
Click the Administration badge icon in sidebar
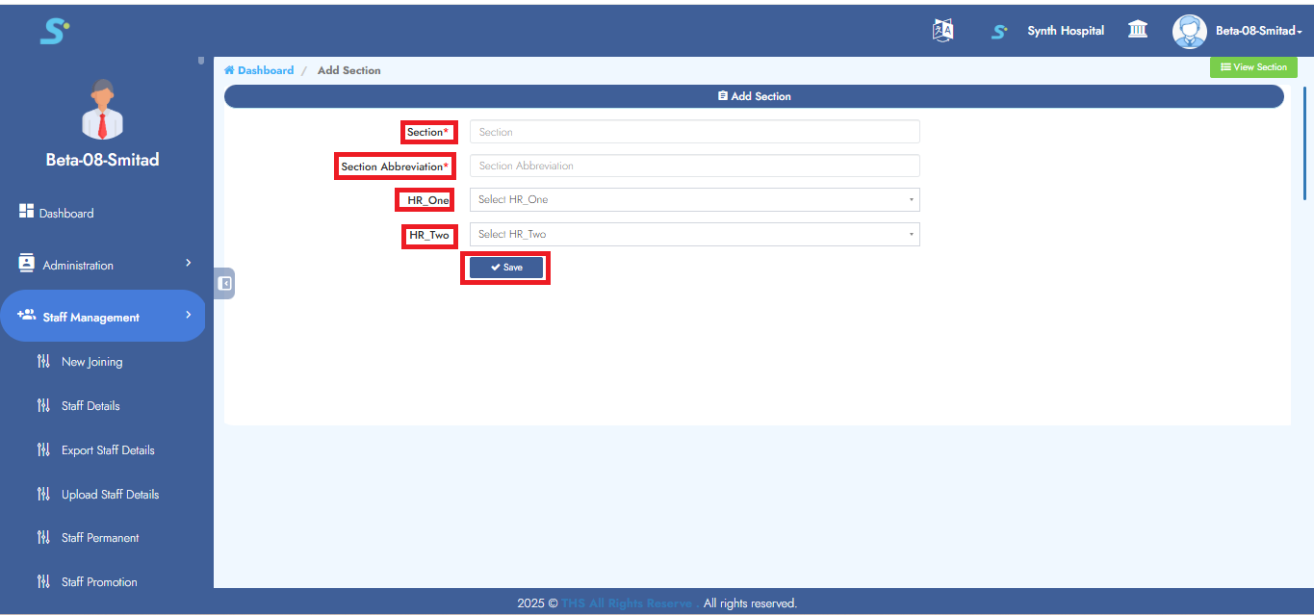click(27, 265)
